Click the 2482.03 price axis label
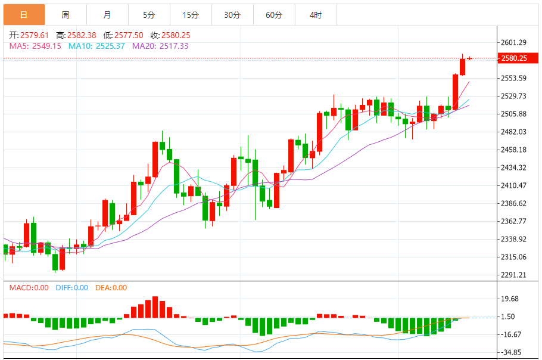Screen dimensions: 542x360 click(513, 132)
